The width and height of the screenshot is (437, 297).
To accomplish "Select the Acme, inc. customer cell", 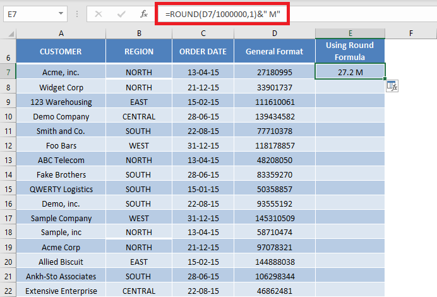I will pyautogui.click(x=61, y=72).
